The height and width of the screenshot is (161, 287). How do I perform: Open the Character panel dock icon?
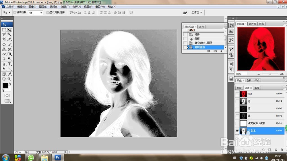(x=231, y=64)
